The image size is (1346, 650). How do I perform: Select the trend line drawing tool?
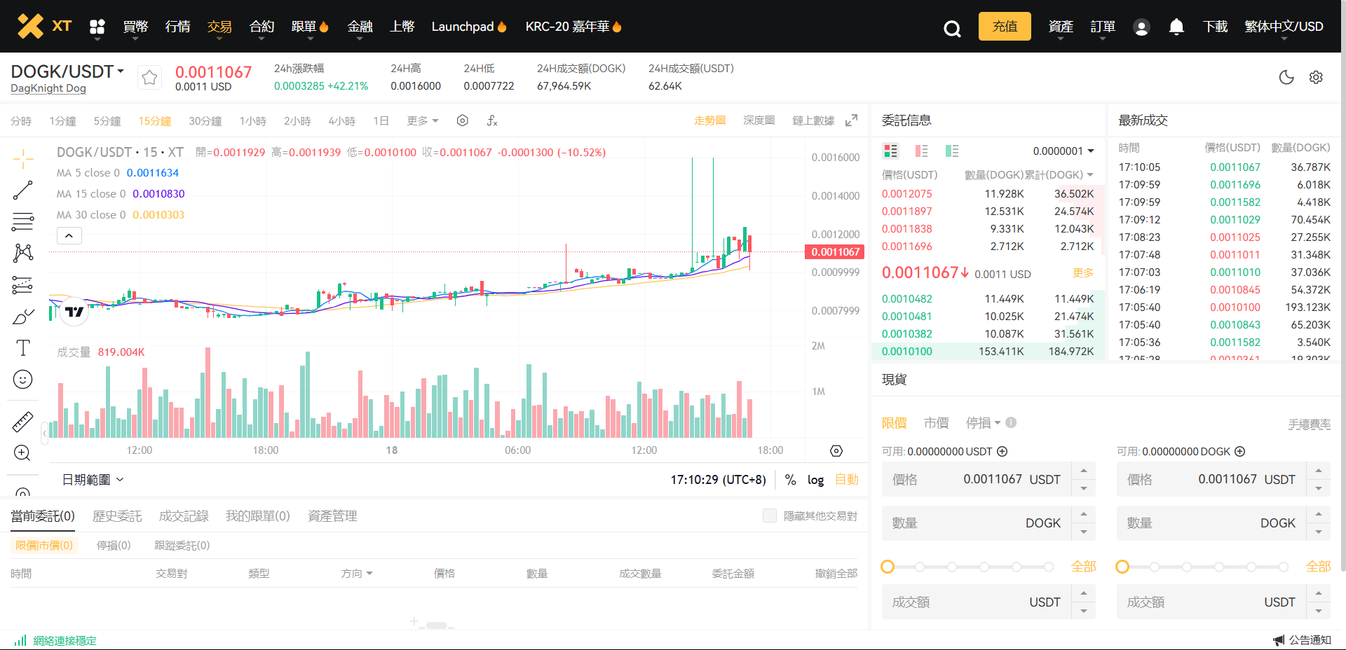click(x=23, y=191)
